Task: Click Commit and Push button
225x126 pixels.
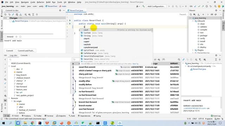Action: pos(26,51)
